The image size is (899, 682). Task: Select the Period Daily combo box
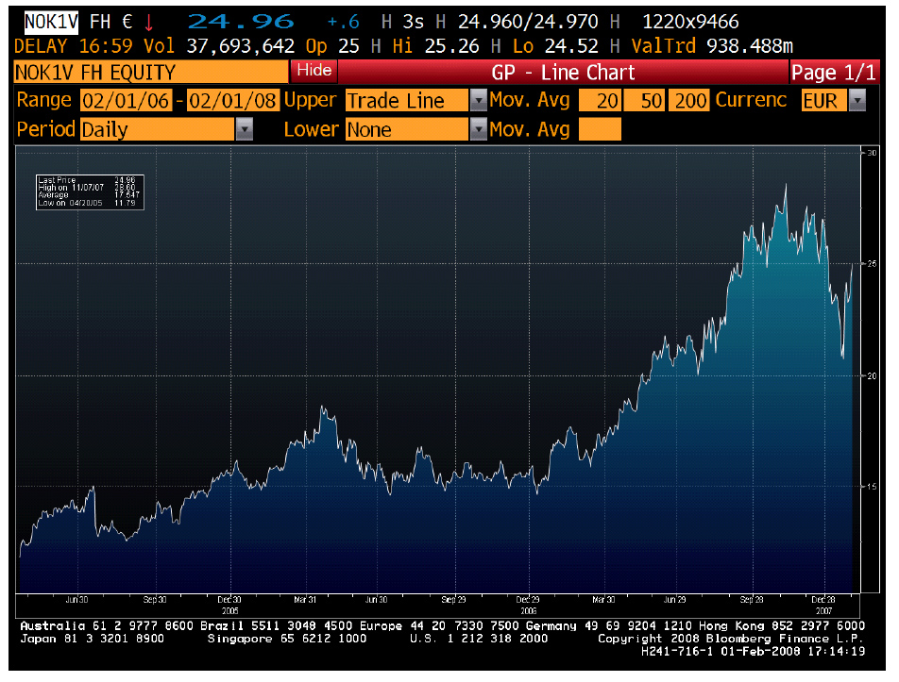pyautogui.click(x=158, y=129)
